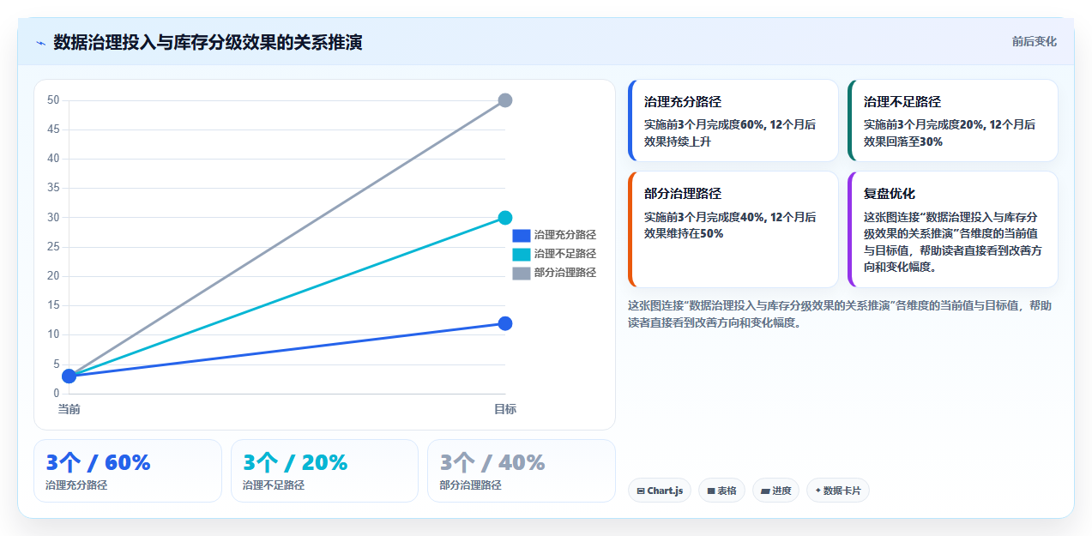This screenshot has width=1092, height=536.
Task: Click the 表格 tag icon
Action: 711,491
